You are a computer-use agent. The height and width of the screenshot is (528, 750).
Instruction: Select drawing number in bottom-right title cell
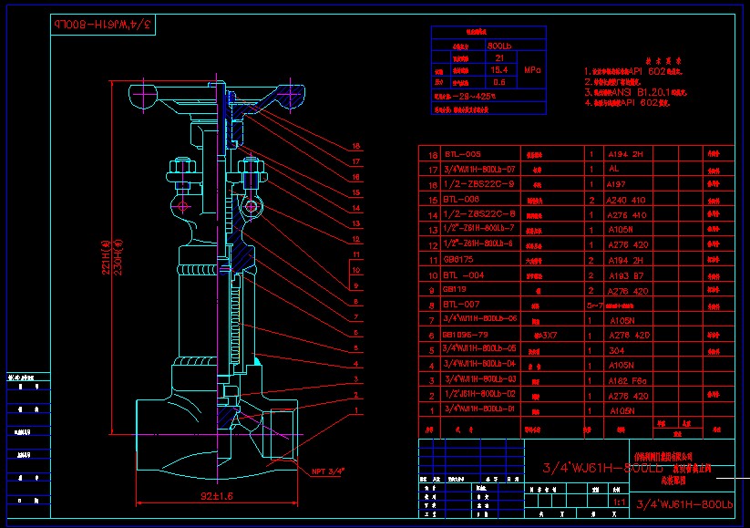[x=683, y=504]
